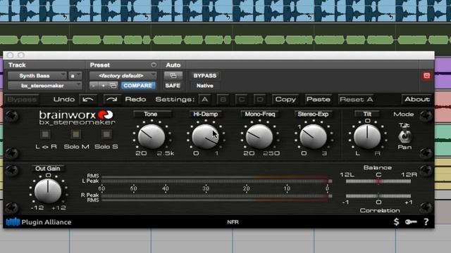Click the blue waveform clip in Pro Tools timeline
Viewport: 451px width, 253px height.
coord(225,11)
